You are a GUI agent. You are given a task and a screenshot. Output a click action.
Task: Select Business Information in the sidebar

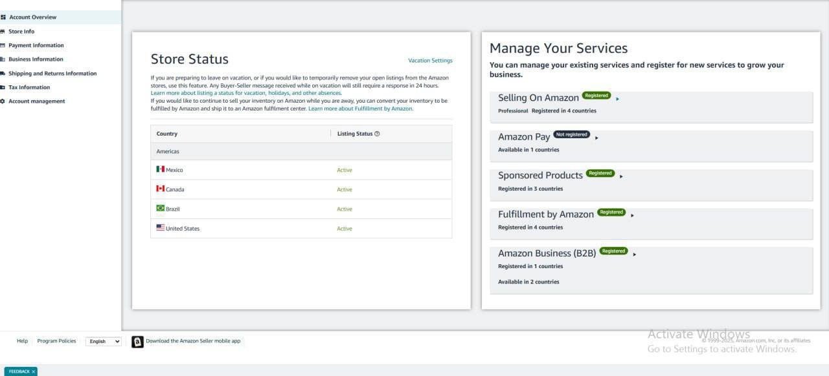tap(36, 59)
